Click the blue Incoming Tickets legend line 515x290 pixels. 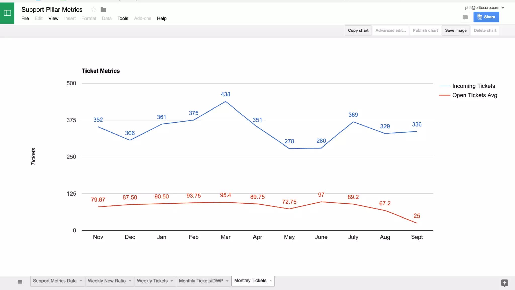click(x=444, y=86)
